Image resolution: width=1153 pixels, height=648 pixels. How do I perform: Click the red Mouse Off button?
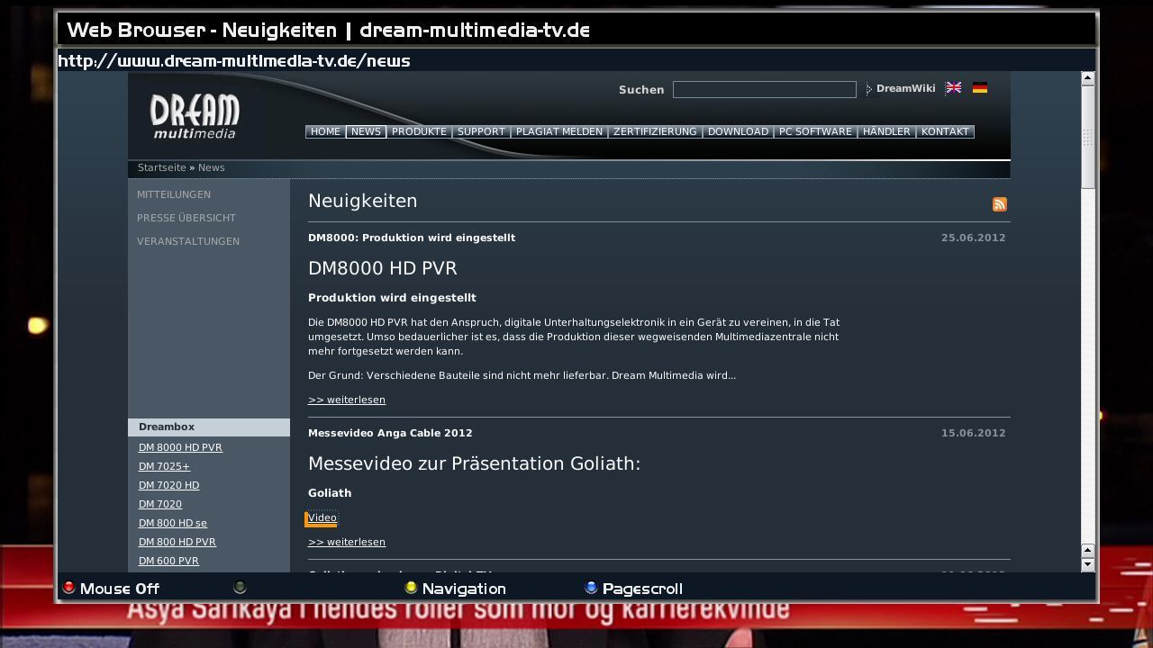[110, 589]
